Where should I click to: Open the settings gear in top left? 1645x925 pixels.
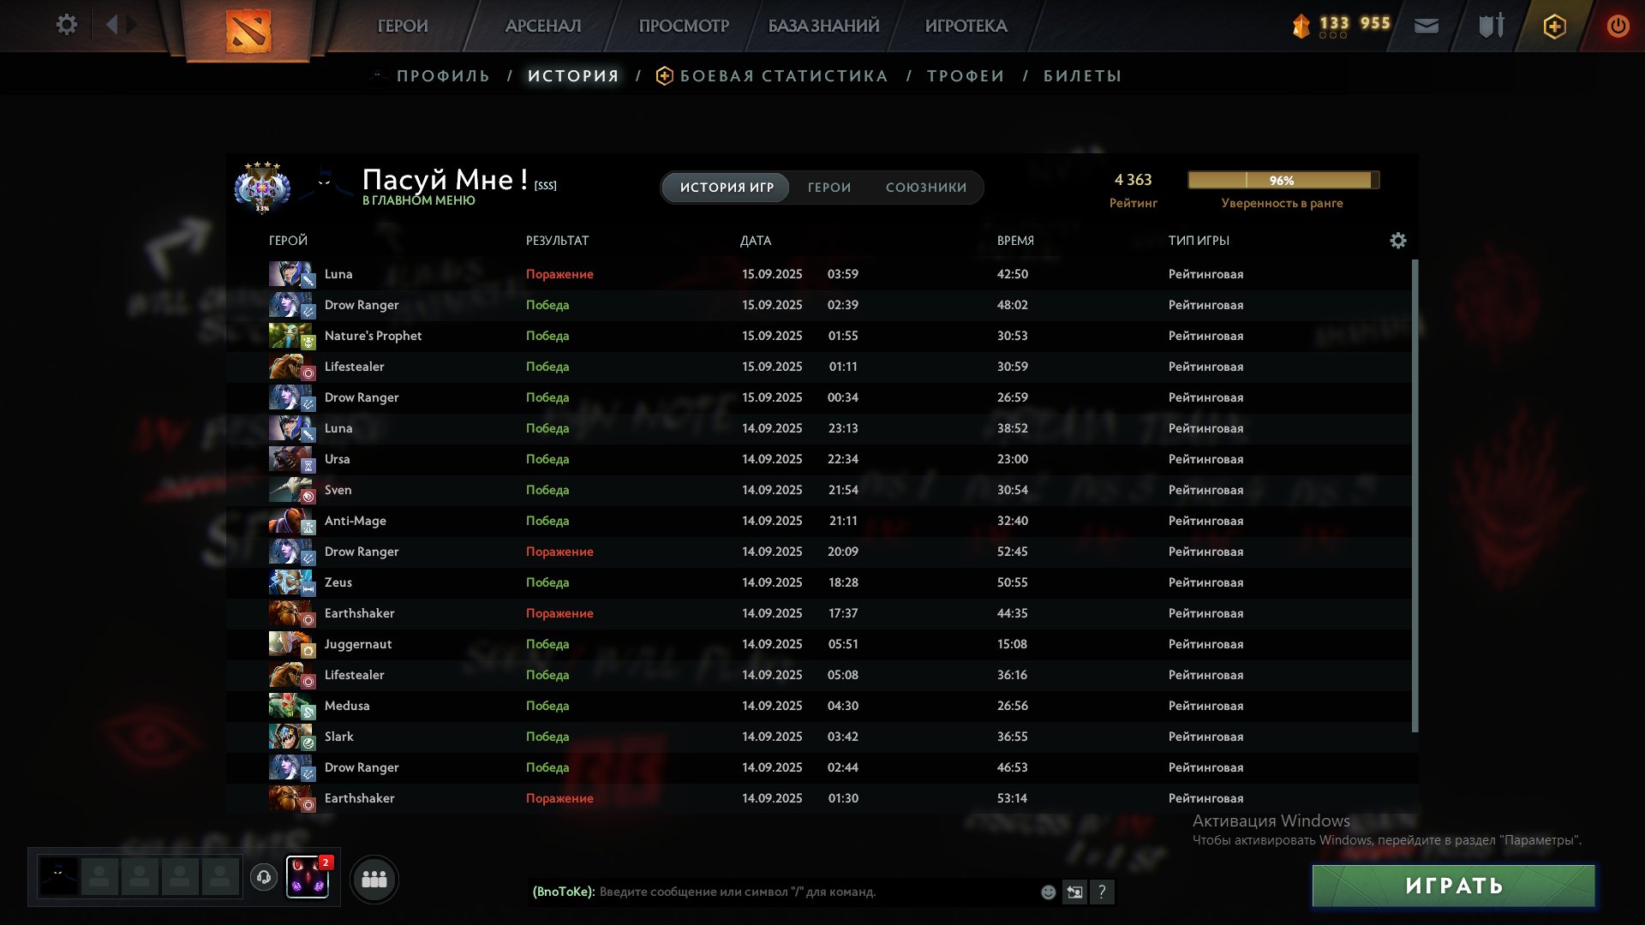66,25
